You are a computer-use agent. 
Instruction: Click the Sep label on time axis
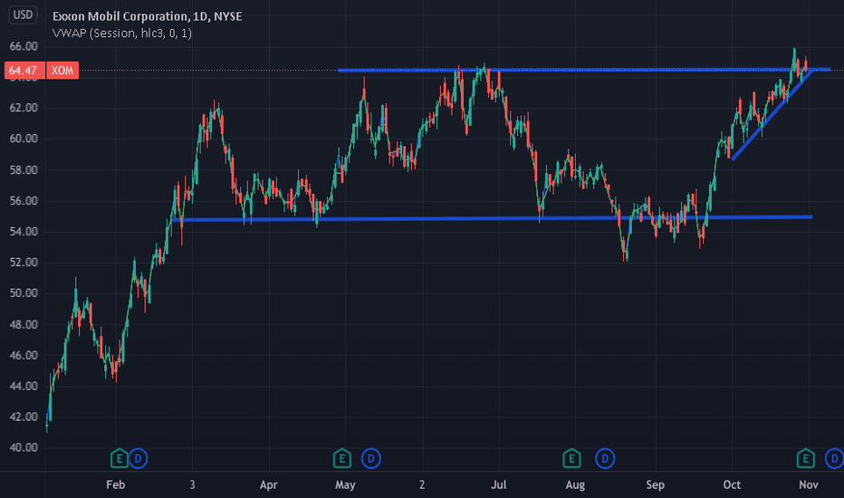click(655, 484)
